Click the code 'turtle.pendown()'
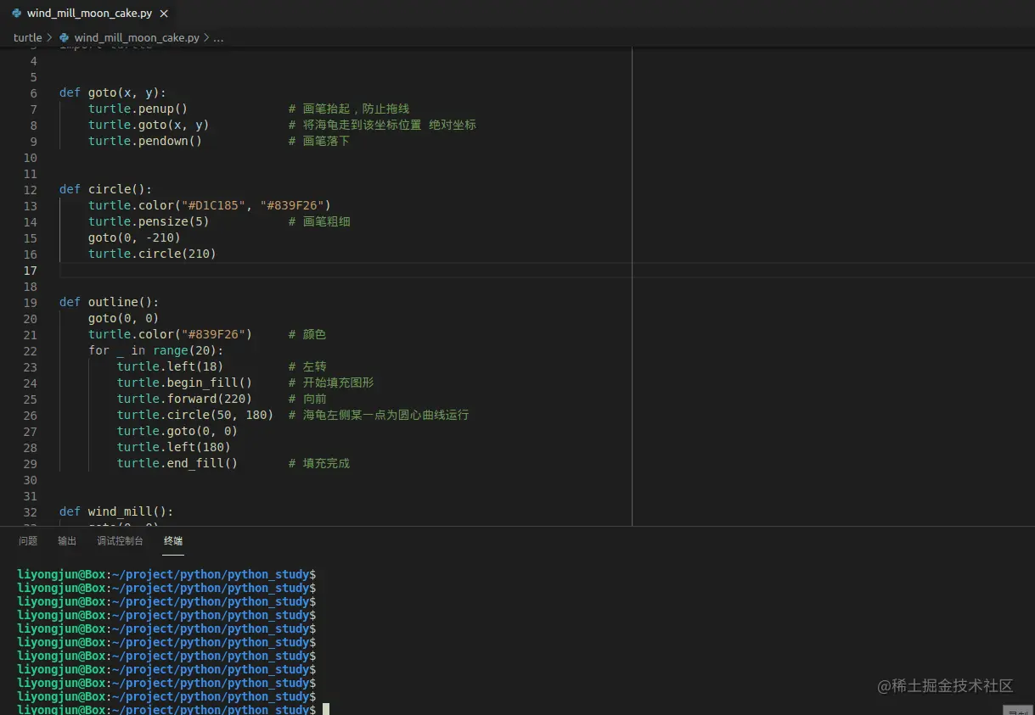Viewport: 1035px width, 715px height. pos(145,141)
